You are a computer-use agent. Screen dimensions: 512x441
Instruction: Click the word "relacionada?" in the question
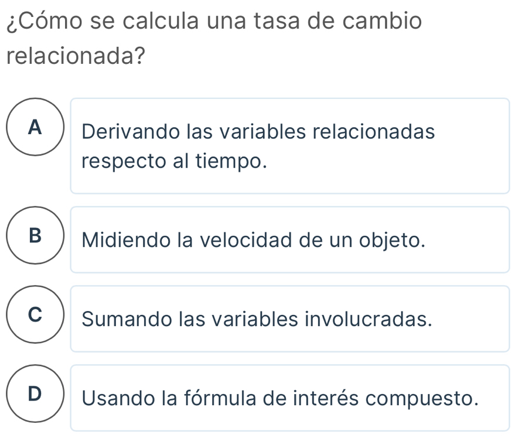coord(76,56)
